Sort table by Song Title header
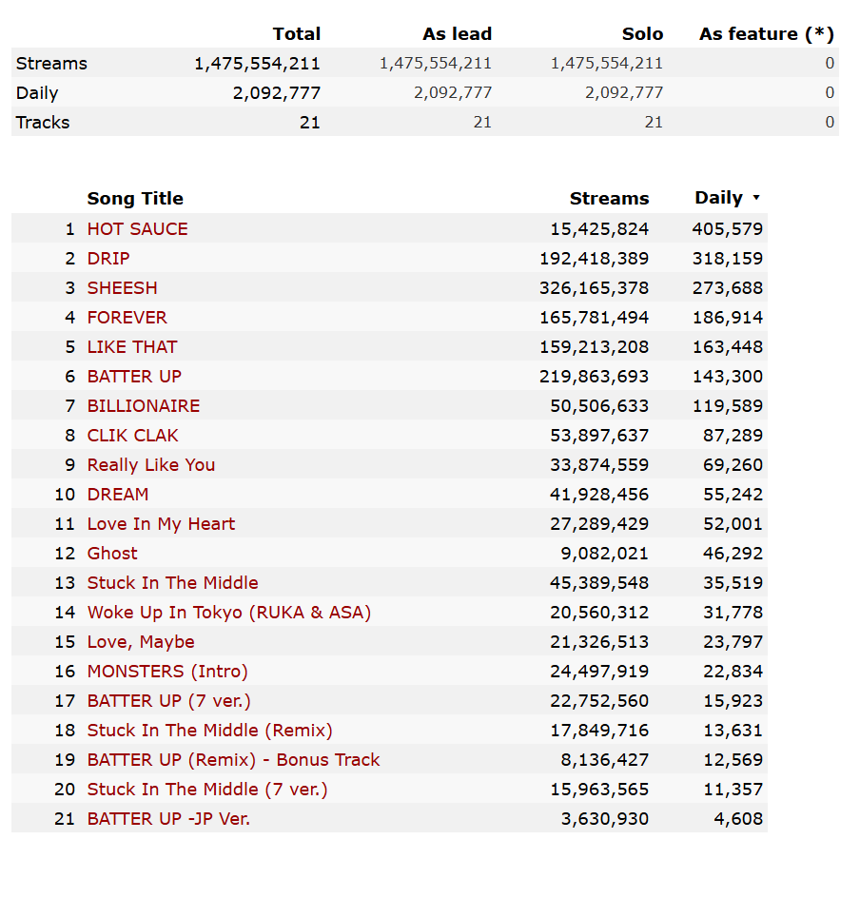Image resolution: width=860 pixels, height=898 pixels. click(135, 198)
